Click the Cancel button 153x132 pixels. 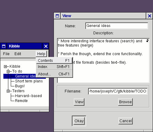126,121
